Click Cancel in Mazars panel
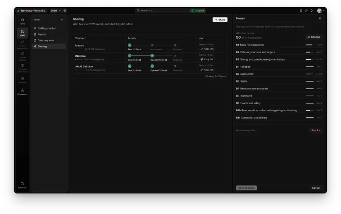The height and width of the screenshot is (214, 341). coord(316,188)
